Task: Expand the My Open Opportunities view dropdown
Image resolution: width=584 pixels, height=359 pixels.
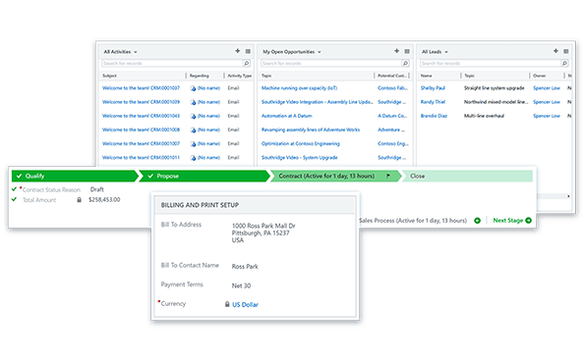Action: coord(320,52)
